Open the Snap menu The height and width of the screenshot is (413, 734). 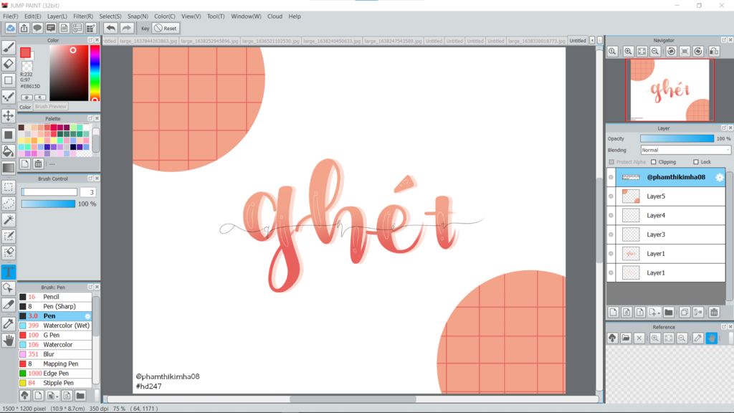click(138, 16)
